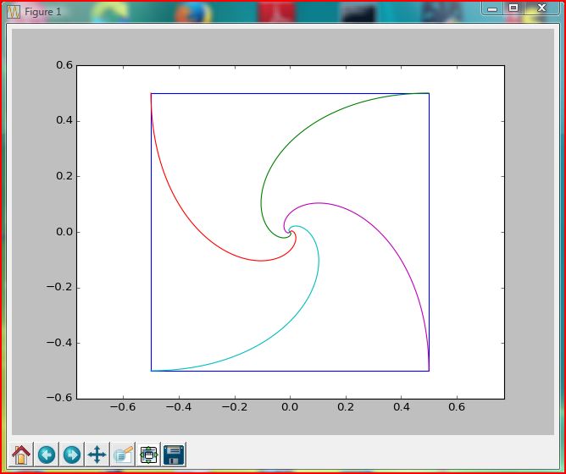
Task: Minimize the Figure 1 window
Action: pos(492,8)
